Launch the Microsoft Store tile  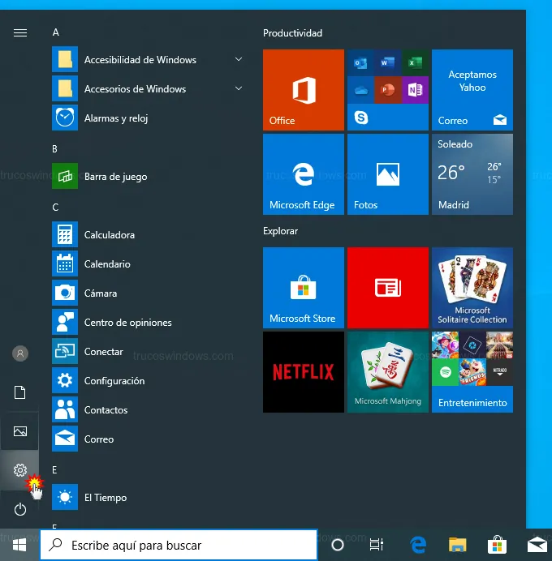(x=304, y=288)
